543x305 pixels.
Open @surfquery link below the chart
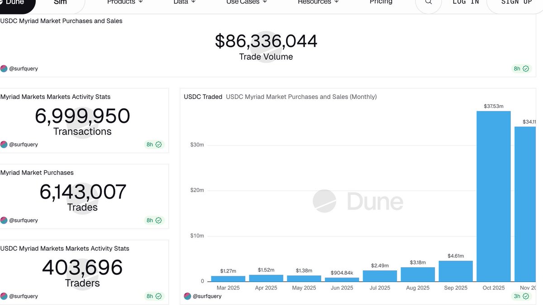pos(207,296)
